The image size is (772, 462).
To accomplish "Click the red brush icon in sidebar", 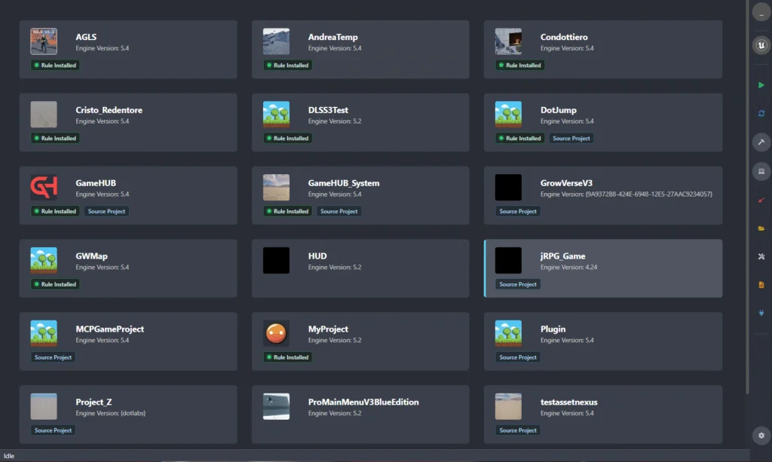I will (761, 200).
